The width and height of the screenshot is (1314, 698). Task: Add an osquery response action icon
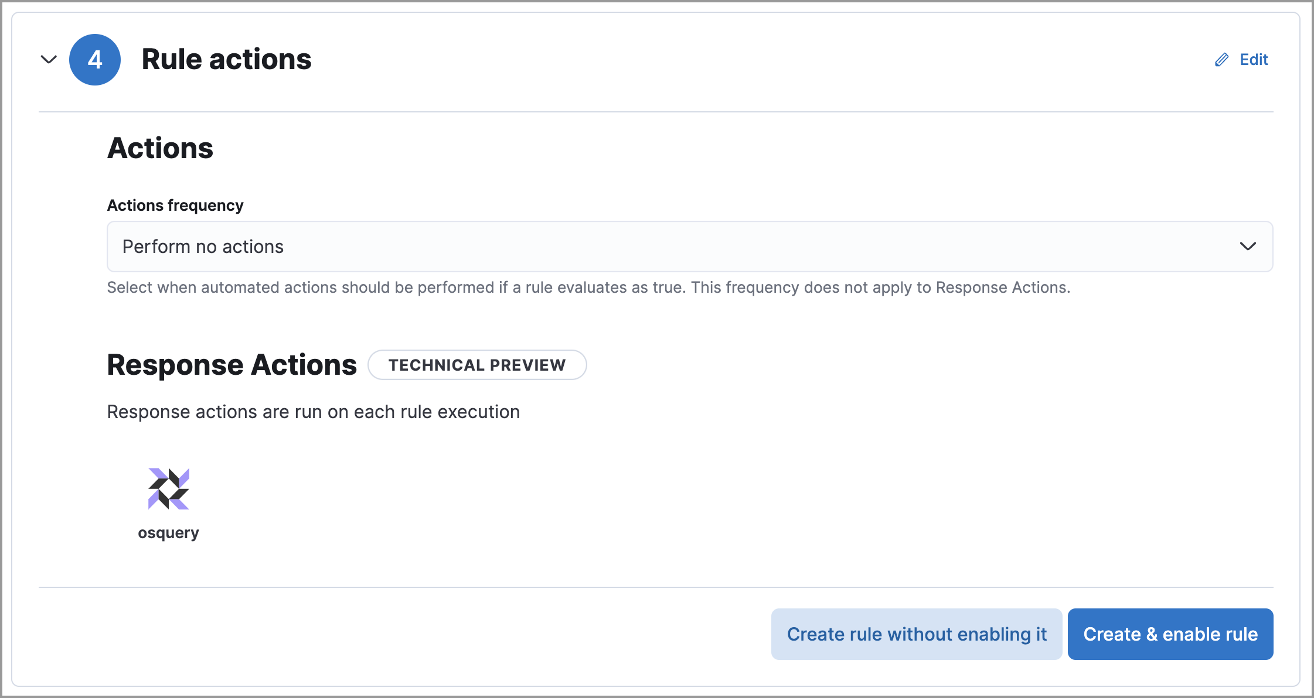[x=169, y=488]
